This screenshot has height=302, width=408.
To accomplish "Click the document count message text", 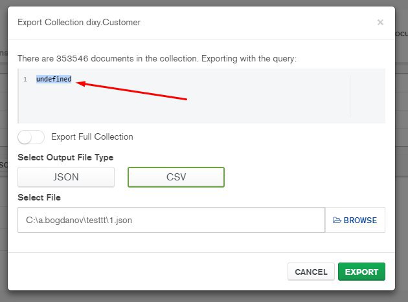I will pos(157,59).
